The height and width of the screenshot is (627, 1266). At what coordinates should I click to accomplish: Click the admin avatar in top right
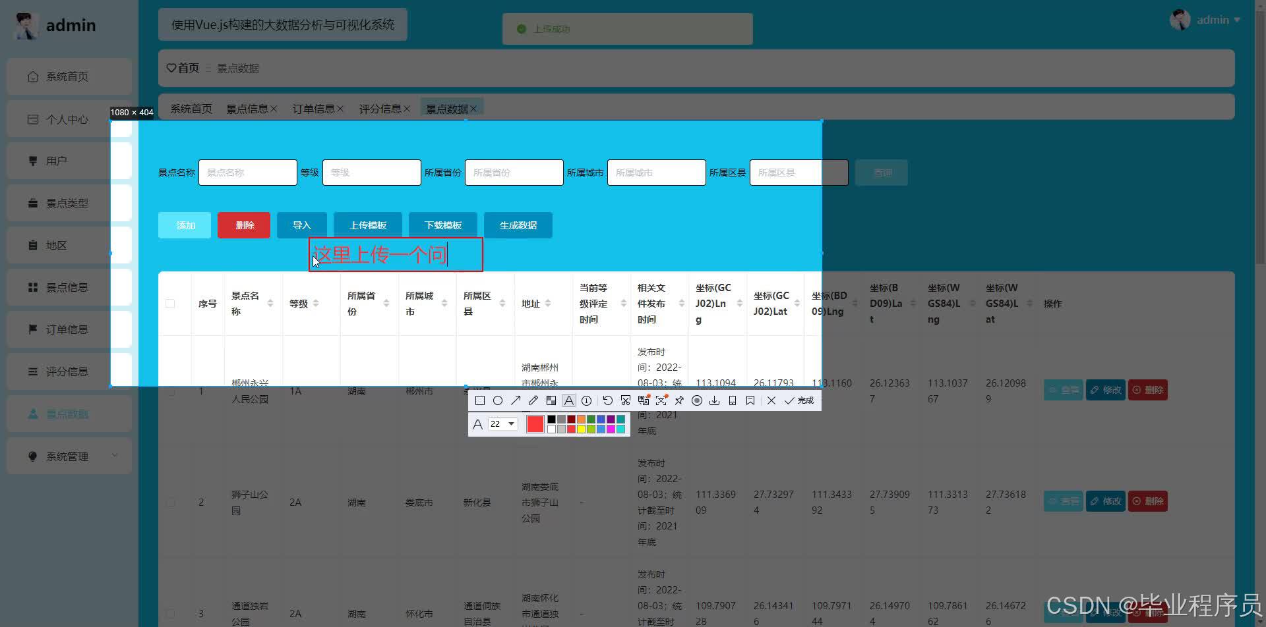pyautogui.click(x=1180, y=20)
